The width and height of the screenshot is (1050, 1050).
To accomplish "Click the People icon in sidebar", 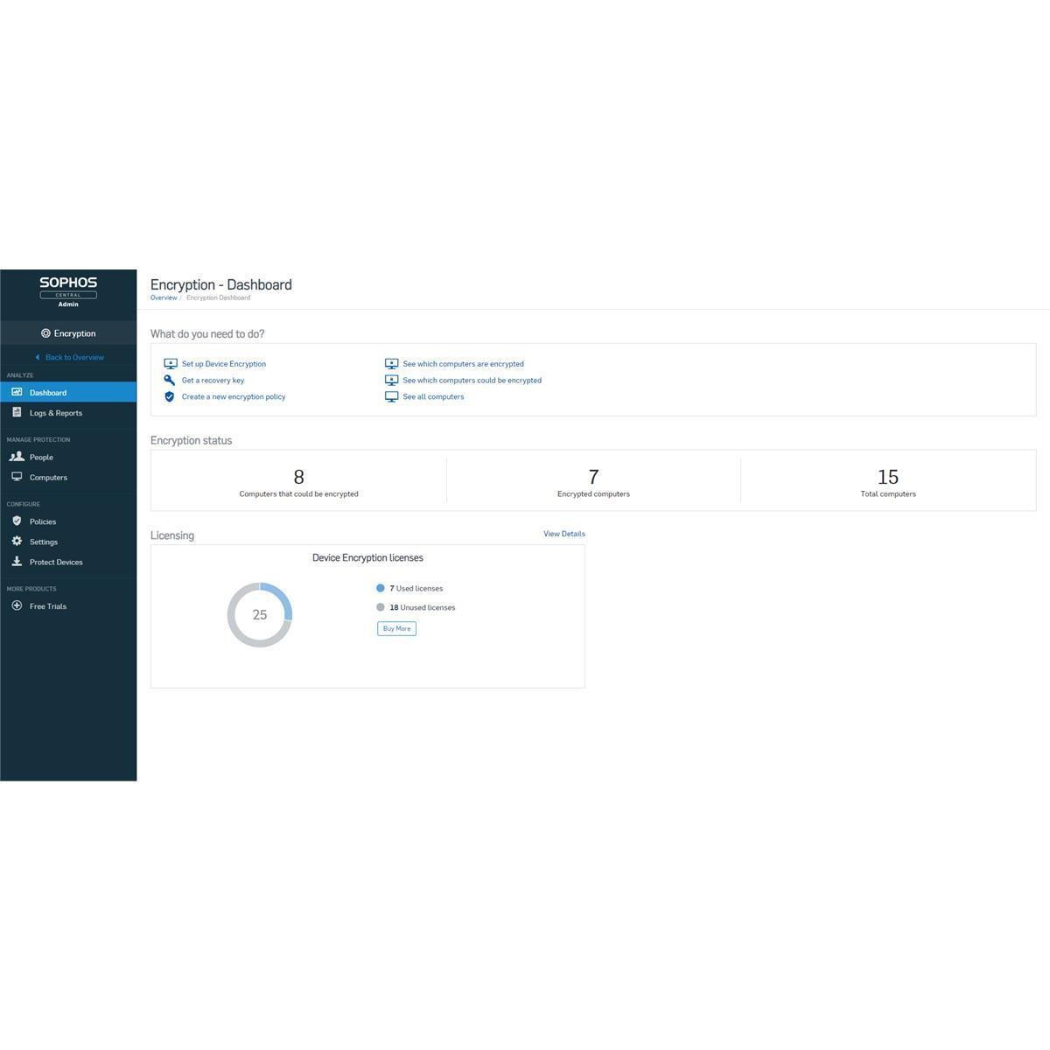I will click(x=17, y=457).
